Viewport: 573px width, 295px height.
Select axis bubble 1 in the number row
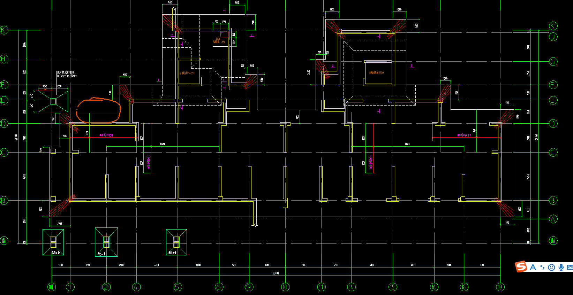[70, 287]
